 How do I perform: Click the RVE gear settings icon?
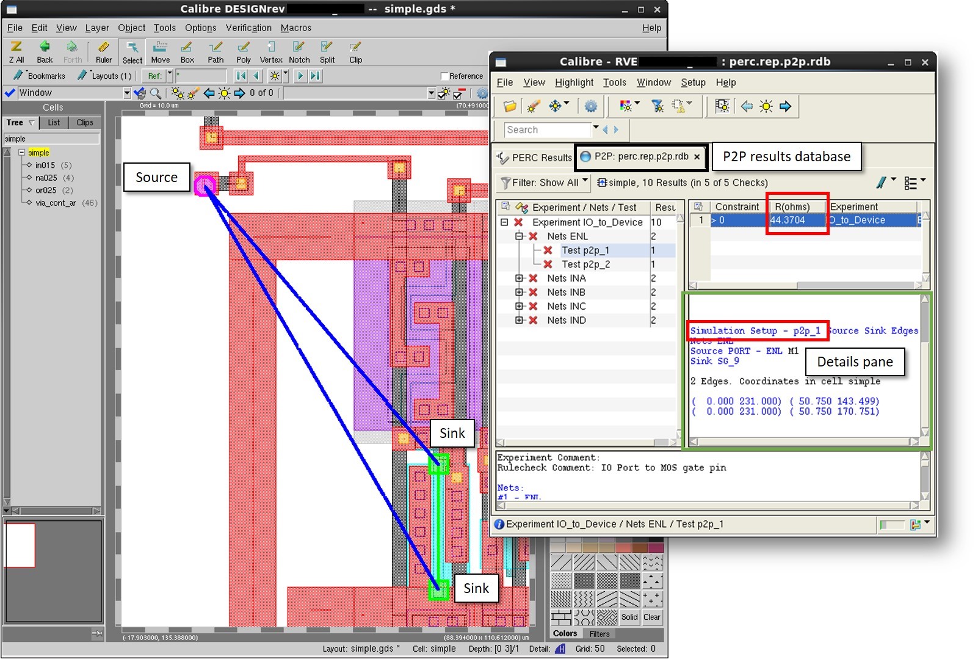pos(590,106)
